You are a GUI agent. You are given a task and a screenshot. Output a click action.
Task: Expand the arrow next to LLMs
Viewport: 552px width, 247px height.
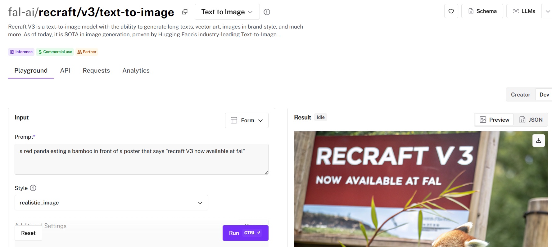(547, 11)
